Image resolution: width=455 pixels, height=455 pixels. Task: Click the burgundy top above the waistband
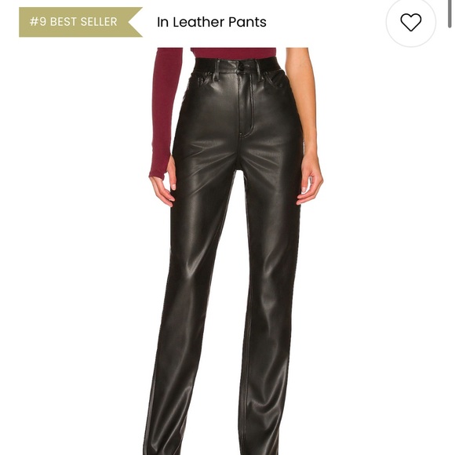(x=233, y=53)
